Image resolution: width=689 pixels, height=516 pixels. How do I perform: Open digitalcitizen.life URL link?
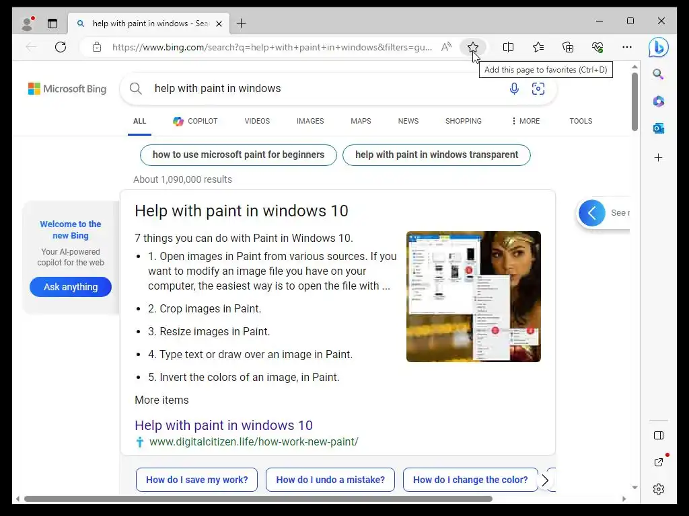254,442
